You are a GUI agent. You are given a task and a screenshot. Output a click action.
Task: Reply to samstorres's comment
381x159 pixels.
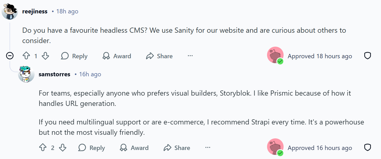[x=92, y=148]
